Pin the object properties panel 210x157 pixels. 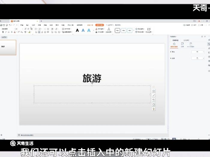(202, 36)
